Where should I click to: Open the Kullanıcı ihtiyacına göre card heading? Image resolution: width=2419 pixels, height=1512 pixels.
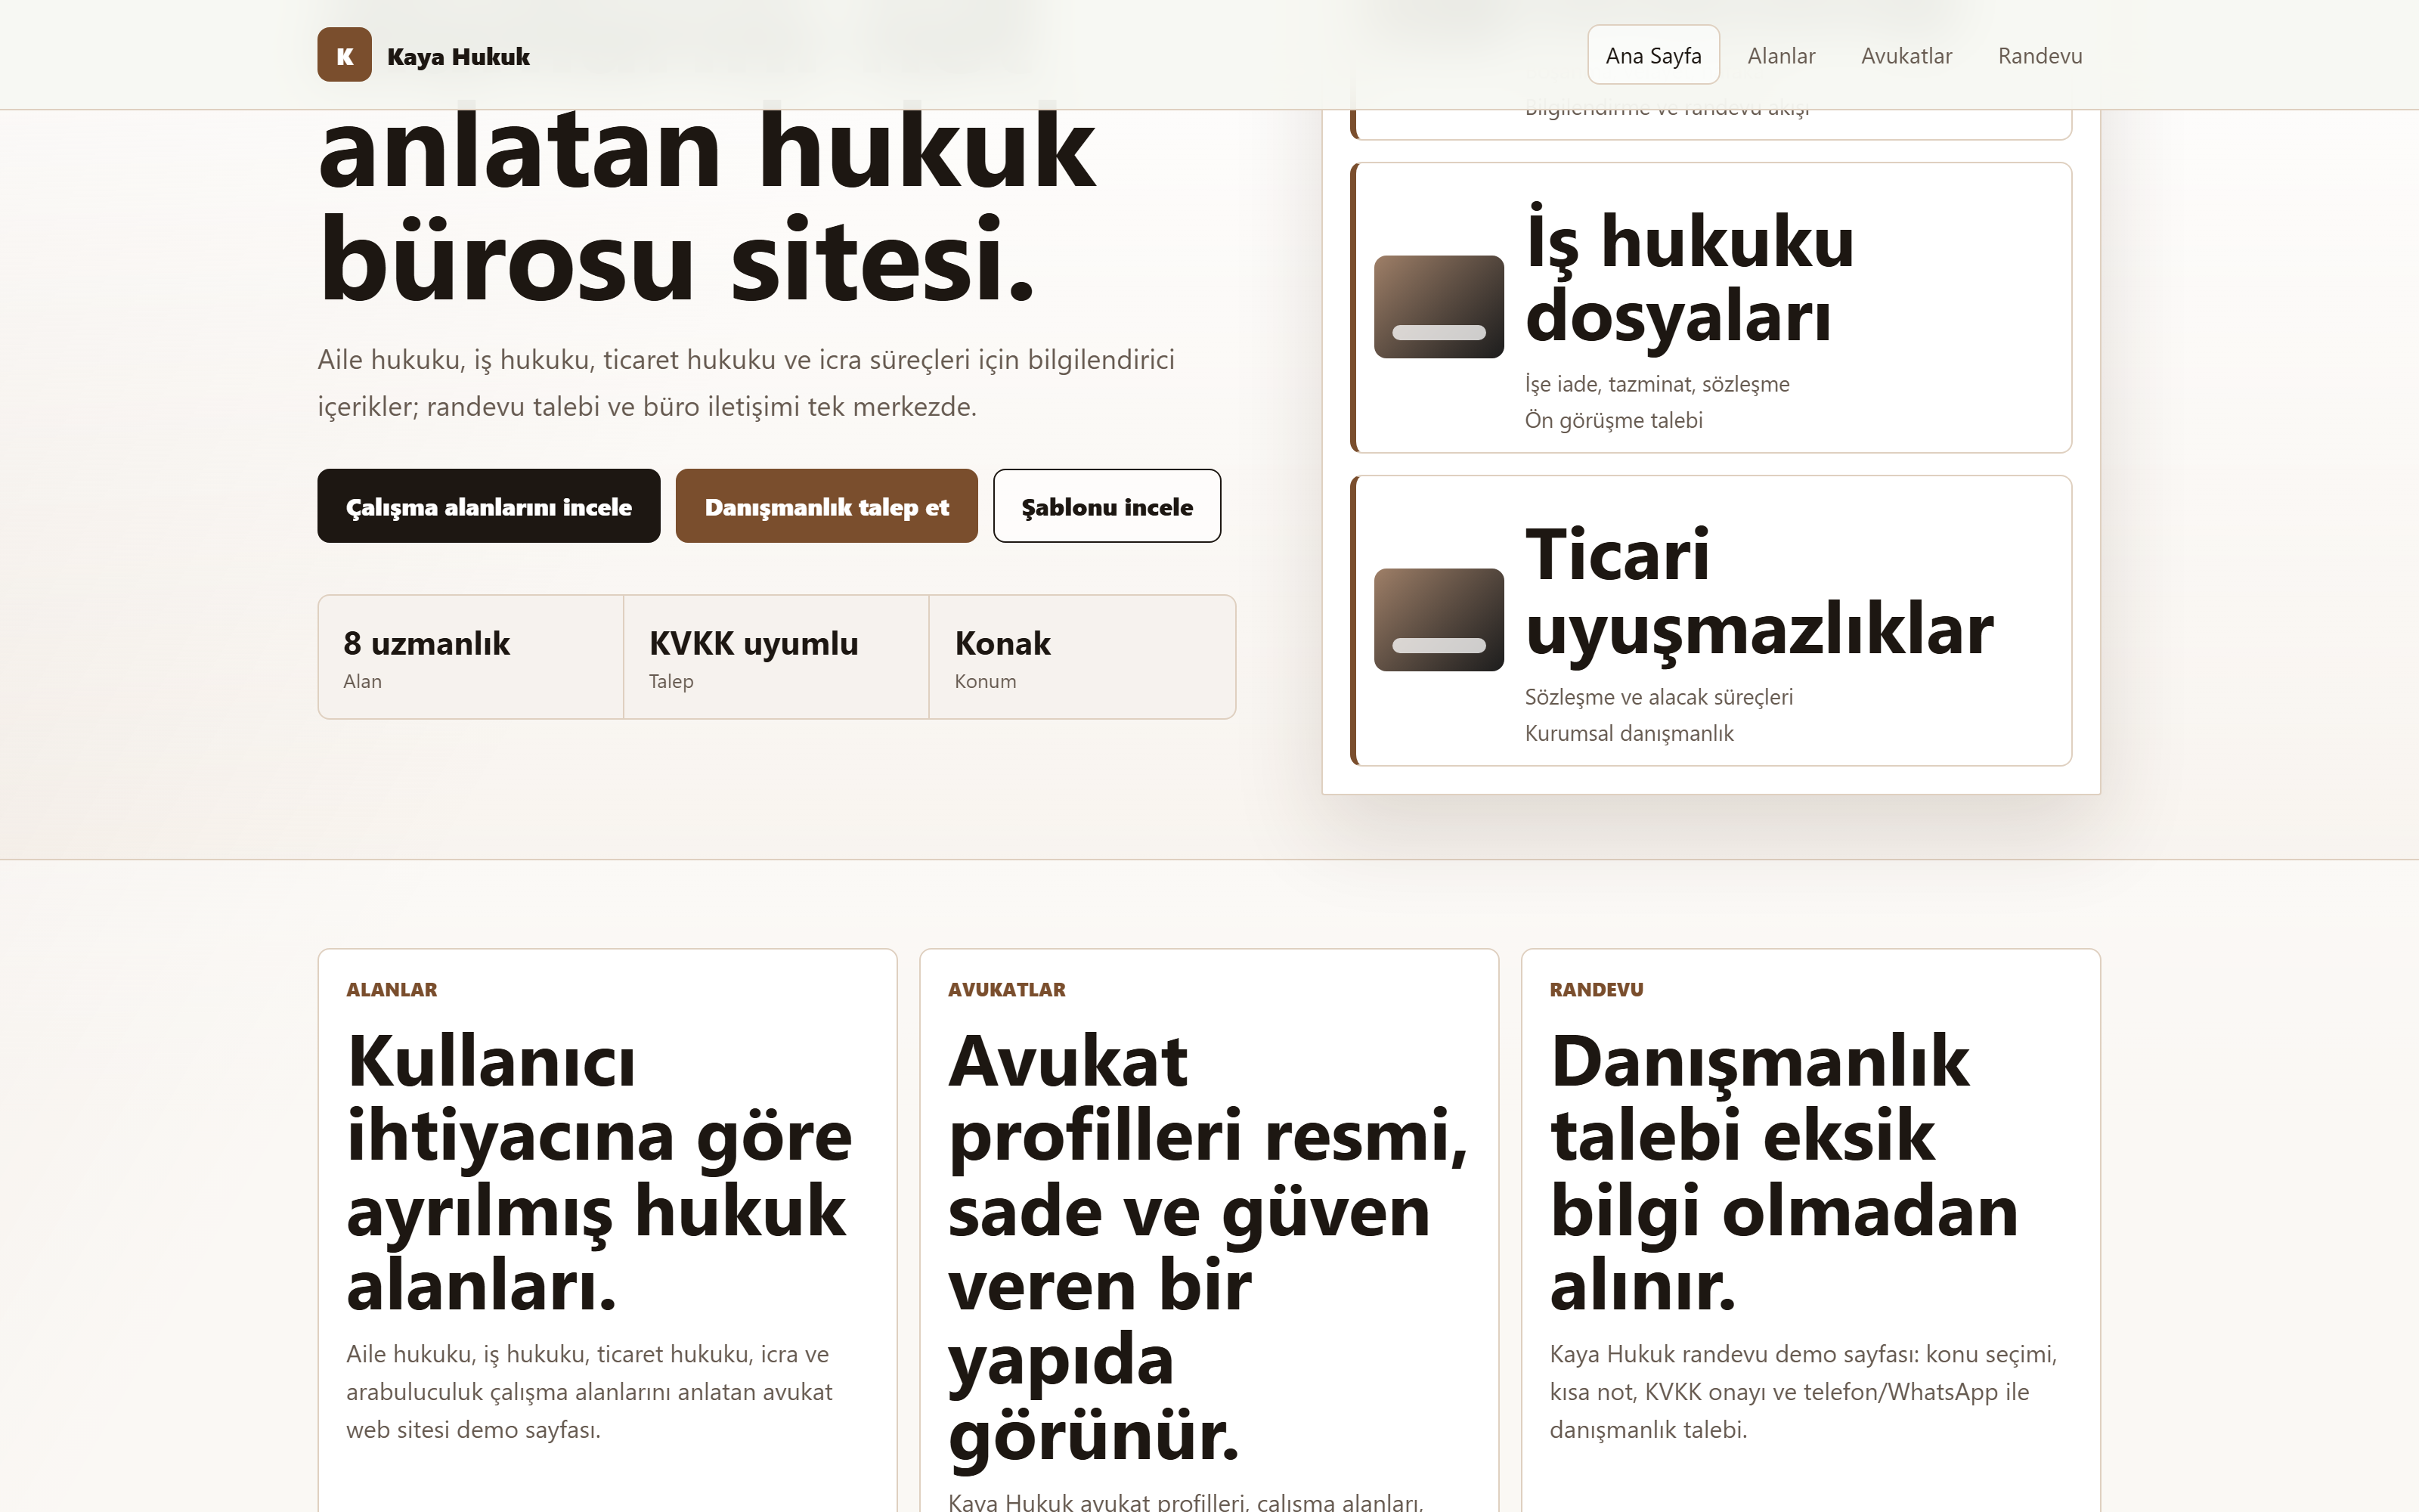(x=599, y=1172)
